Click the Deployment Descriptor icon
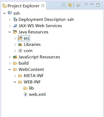 pos(15,19)
